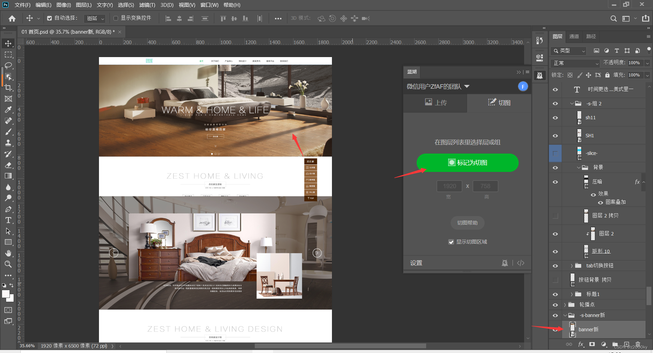653x353 pixels.
Task: Hide the SH1 layer
Action: tap(555, 136)
